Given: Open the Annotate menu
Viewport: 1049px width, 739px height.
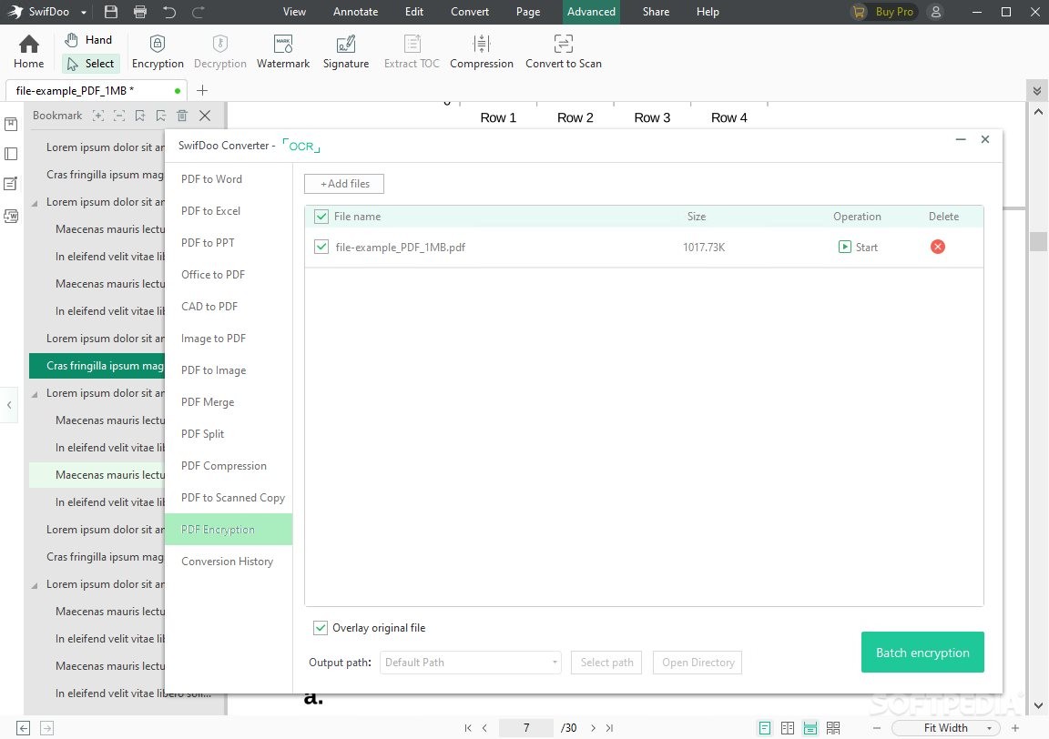Looking at the screenshot, I should point(355,12).
